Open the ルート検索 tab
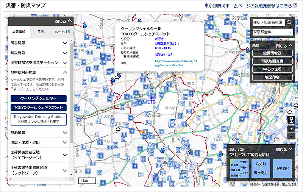 click(62, 32)
